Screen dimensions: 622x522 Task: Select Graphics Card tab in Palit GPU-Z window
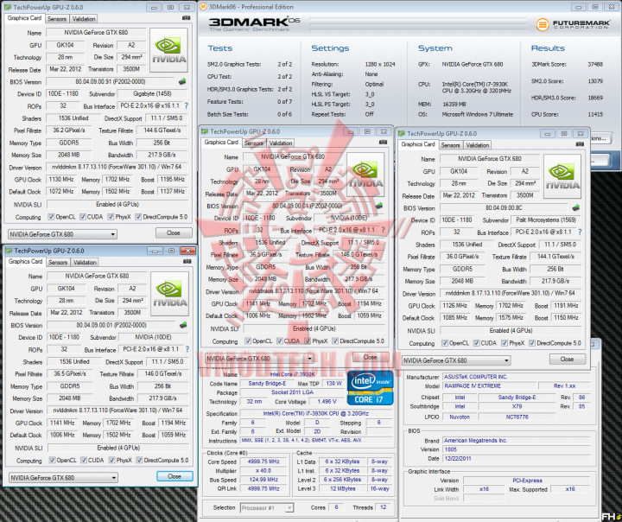click(x=418, y=144)
